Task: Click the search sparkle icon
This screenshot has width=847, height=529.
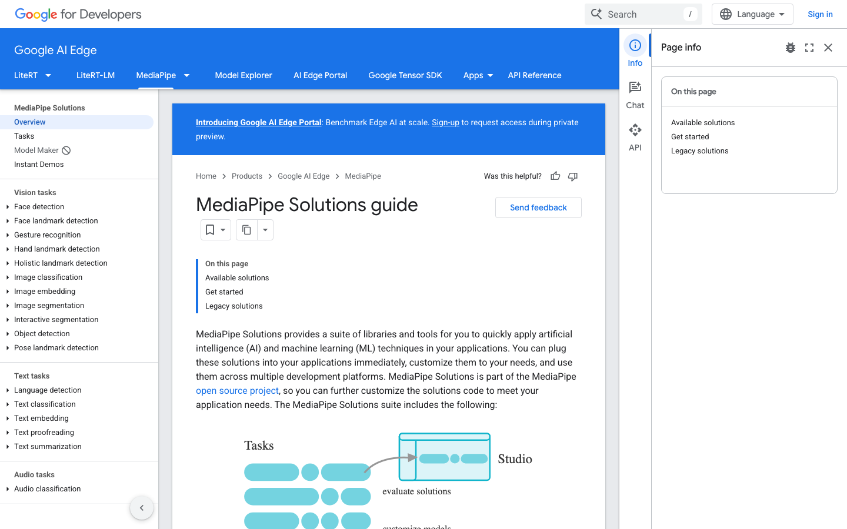Action: (596, 14)
